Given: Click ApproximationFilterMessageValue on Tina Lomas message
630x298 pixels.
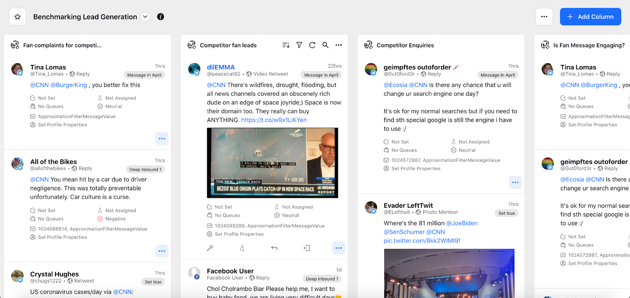Looking at the screenshot, I should (x=77, y=117).
